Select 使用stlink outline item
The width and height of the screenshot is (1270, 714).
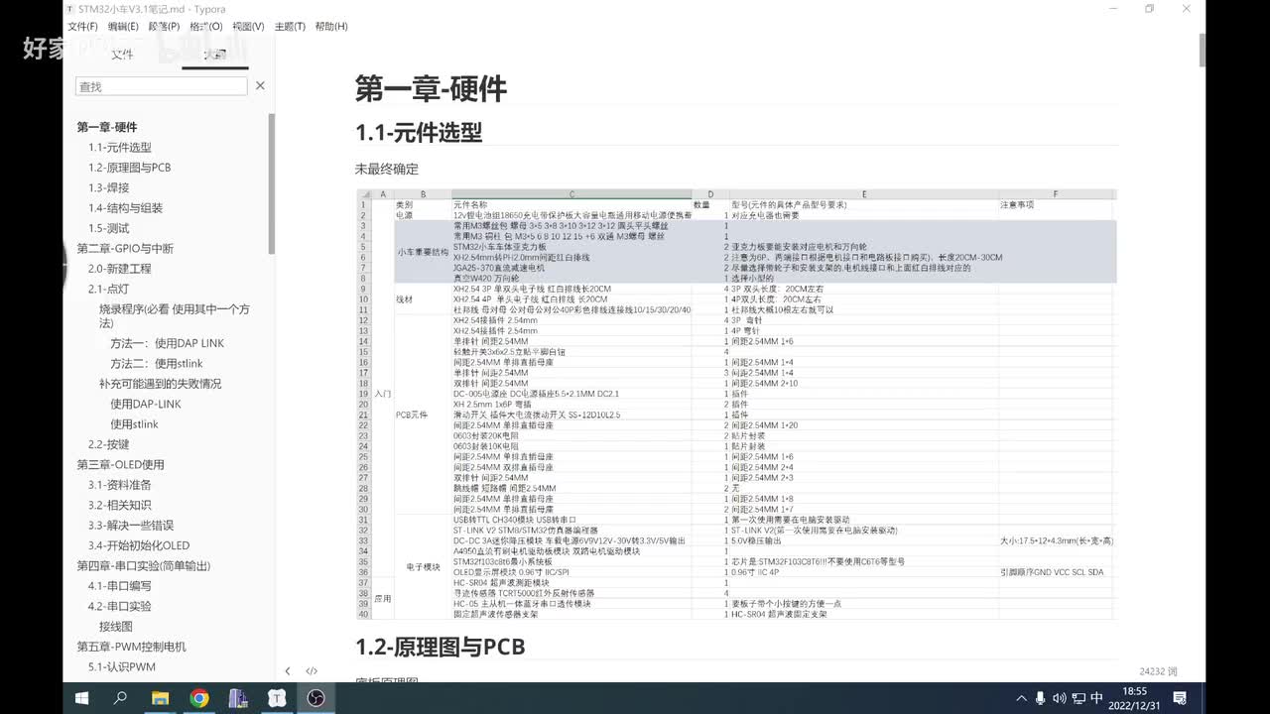[x=134, y=424]
